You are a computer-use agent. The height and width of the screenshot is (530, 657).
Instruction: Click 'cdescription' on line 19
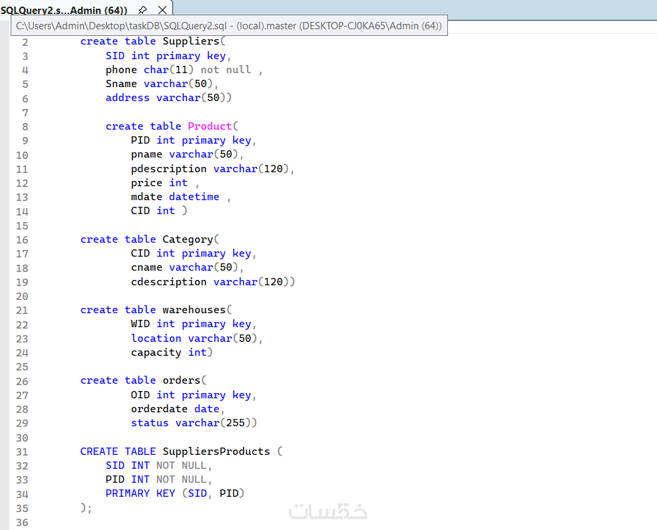pos(168,282)
